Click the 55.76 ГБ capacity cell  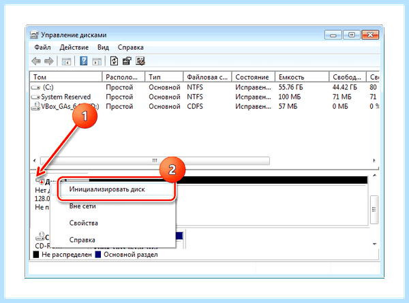tap(290, 87)
